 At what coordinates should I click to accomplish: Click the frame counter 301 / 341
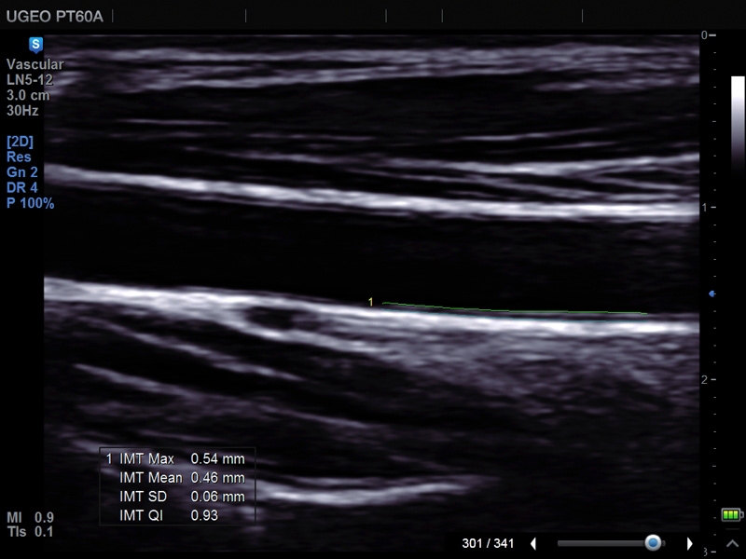point(488,543)
